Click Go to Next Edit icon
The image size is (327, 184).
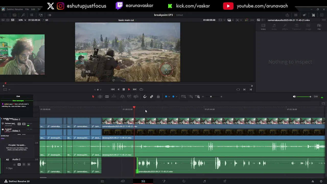click(x=244, y=89)
